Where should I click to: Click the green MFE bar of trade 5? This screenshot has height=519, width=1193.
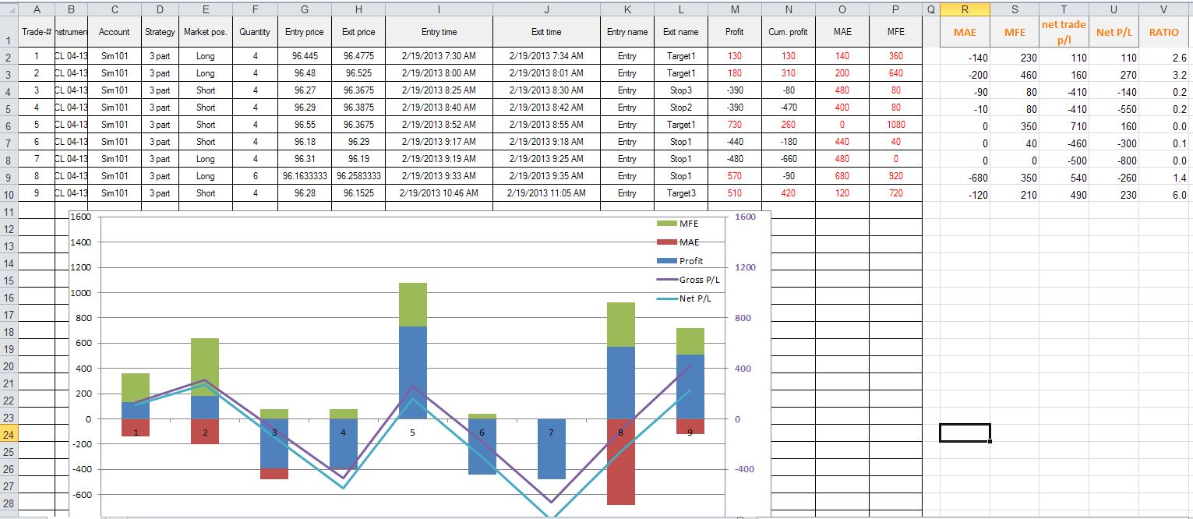413,305
